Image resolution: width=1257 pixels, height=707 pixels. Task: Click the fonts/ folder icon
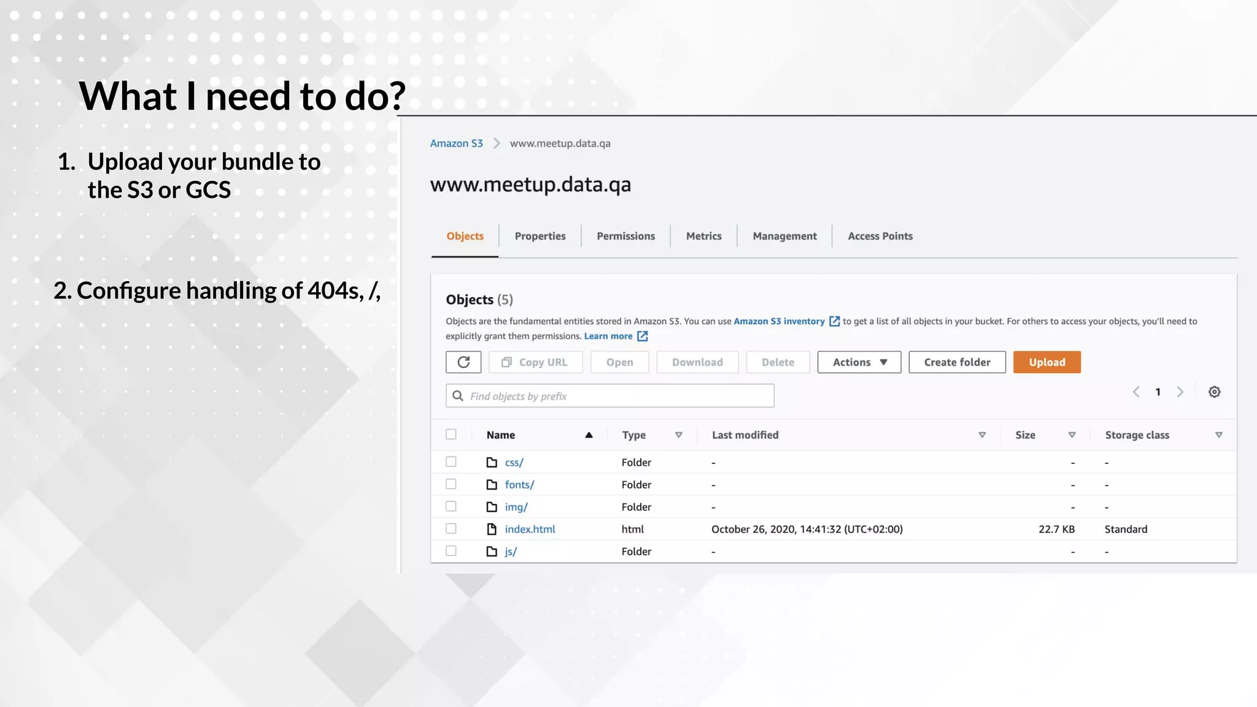click(x=492, y=484)
